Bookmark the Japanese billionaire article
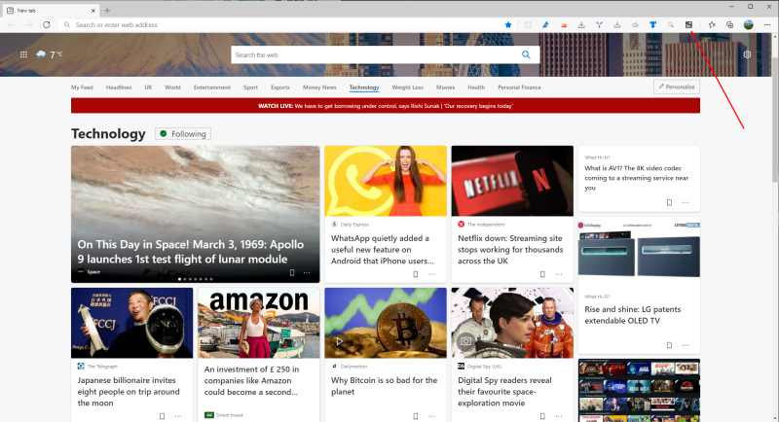 [162, 416]
